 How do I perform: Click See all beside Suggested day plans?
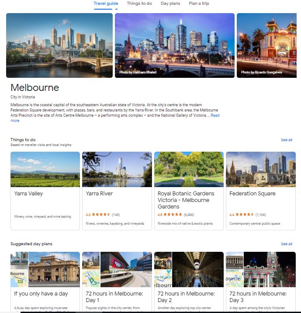[x=287, y=244]
